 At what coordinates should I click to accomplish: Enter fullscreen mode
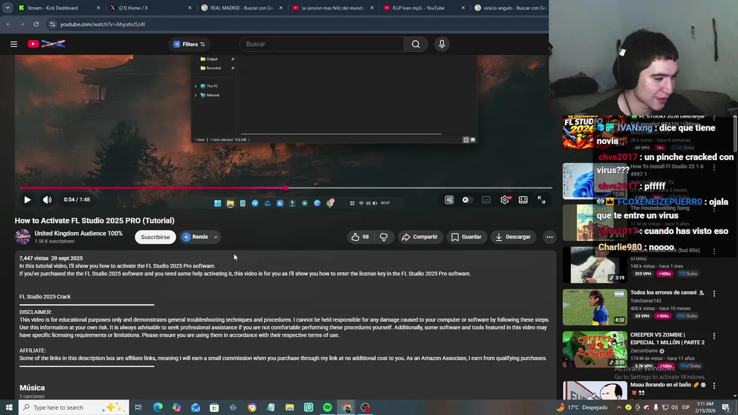pyautogui.click(x=542, y=200)
